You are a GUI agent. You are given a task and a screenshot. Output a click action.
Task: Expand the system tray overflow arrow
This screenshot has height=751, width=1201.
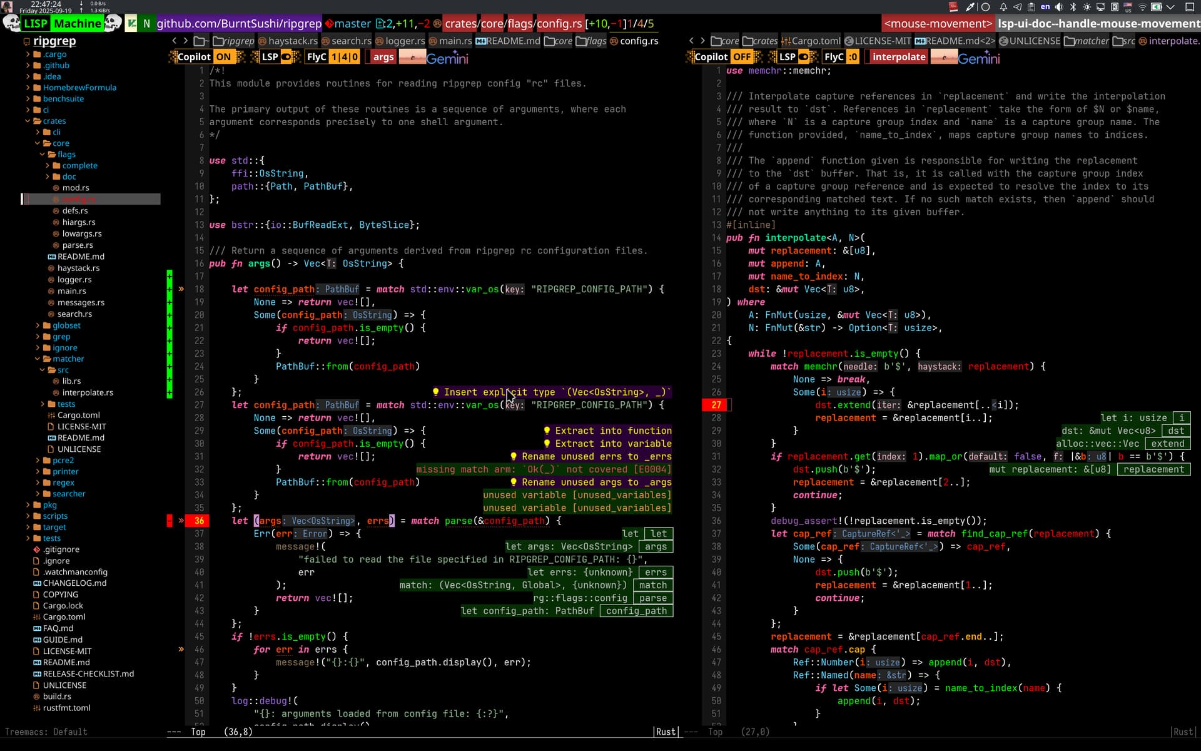click(x=1170, y=7)
